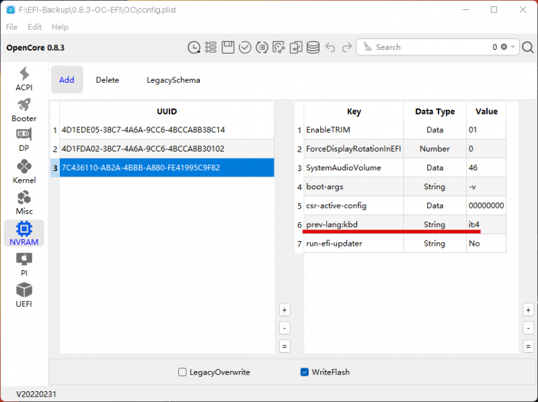The height and width of the screenshot is (402, 538).
Task: Enable the LegacyOverwrite checkbox
Action: (182, 372)
